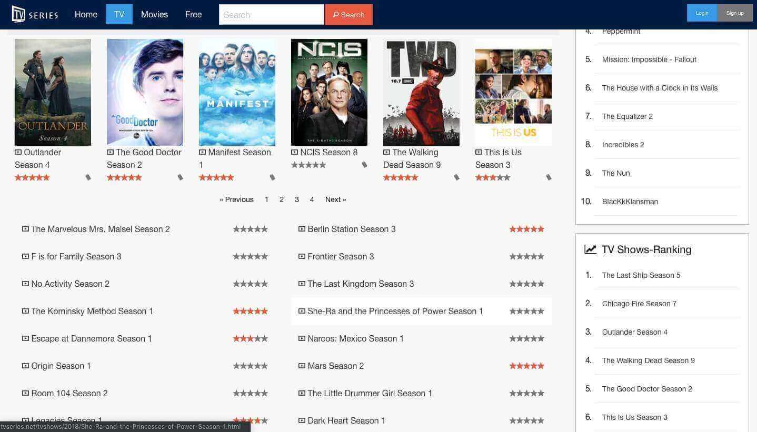Click the Login button
This screenshot has height=432, width=757.
tap(702, 13)
